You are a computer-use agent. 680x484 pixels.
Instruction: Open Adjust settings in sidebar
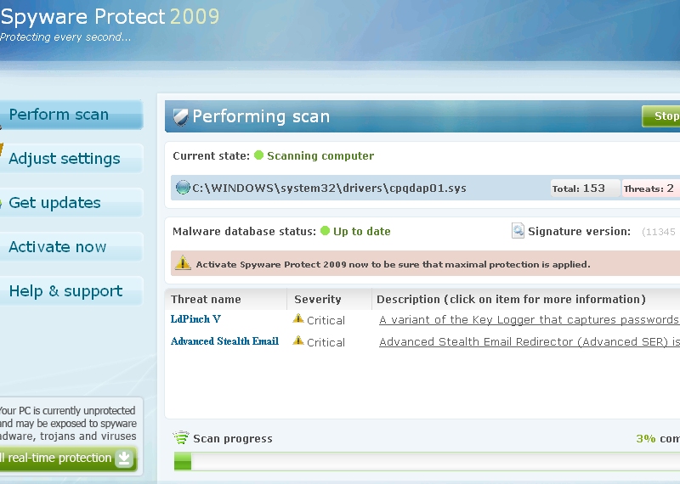tap(71, 159)
